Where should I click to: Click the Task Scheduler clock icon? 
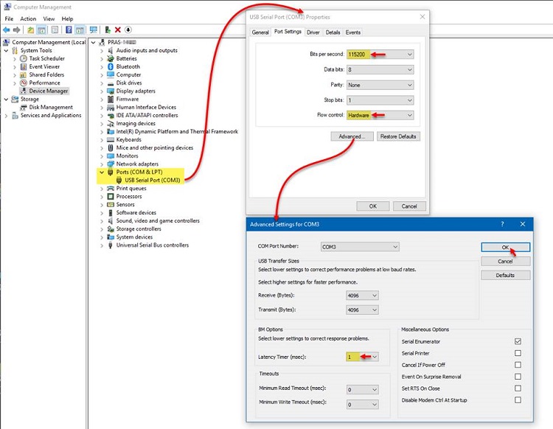24,58
